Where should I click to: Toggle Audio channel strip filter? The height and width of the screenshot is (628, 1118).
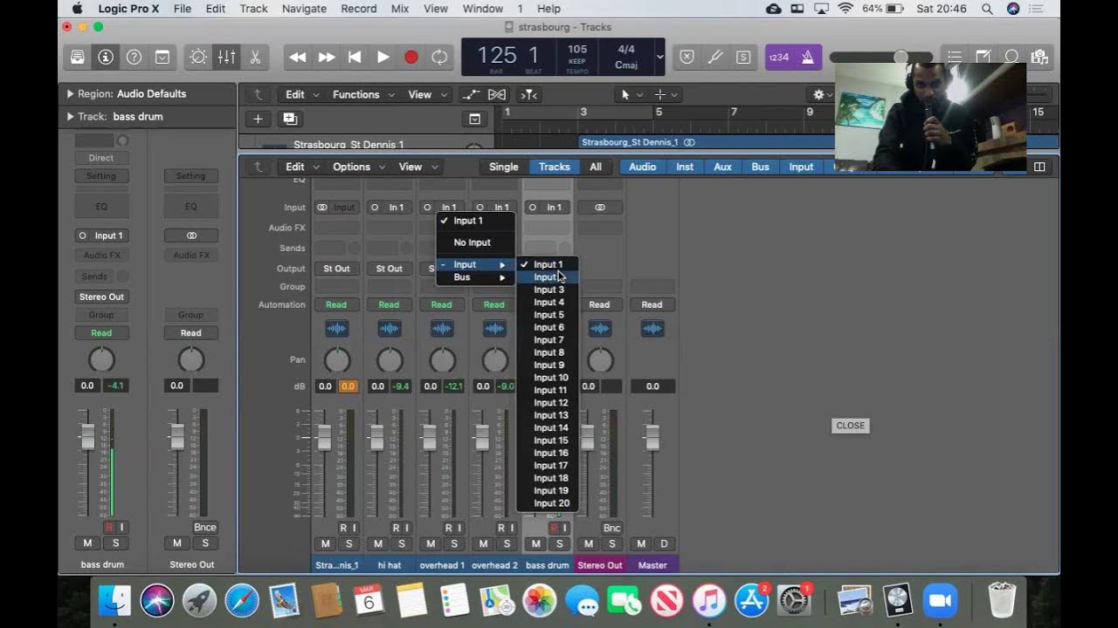coord(642,167)
